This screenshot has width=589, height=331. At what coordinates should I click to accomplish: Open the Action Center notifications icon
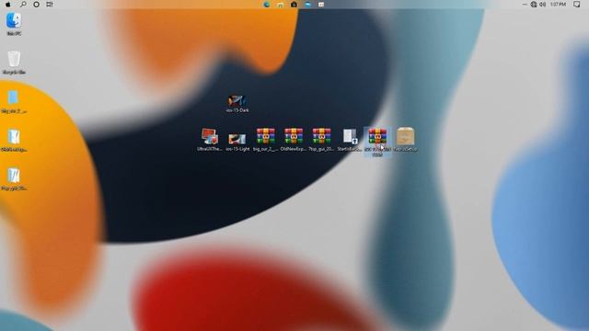[x=577, y=4]
